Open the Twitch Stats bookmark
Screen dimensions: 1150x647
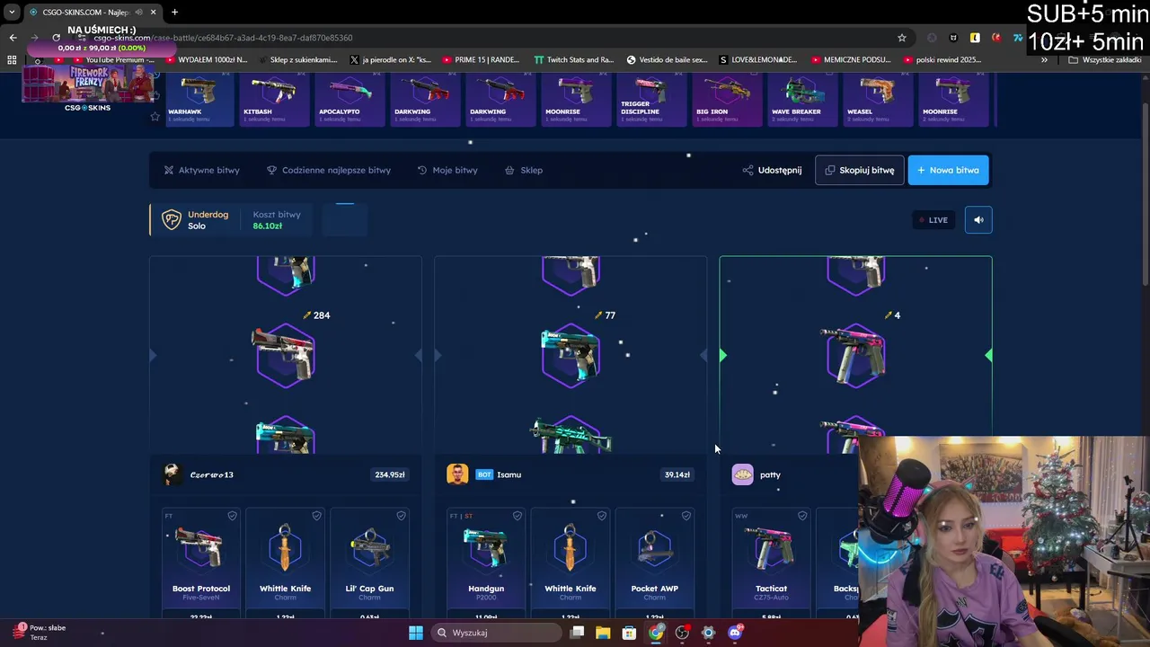coord(574,60)
